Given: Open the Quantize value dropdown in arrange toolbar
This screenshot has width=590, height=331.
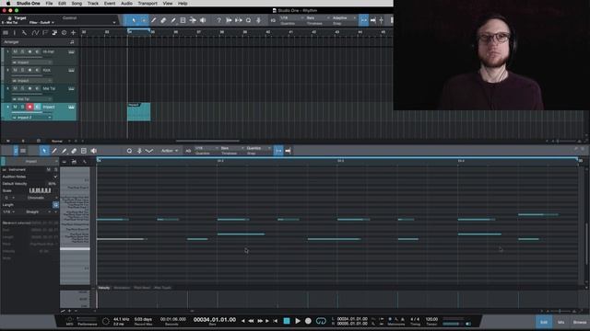Looking at the screenshot, I should [x=291, y=18].
